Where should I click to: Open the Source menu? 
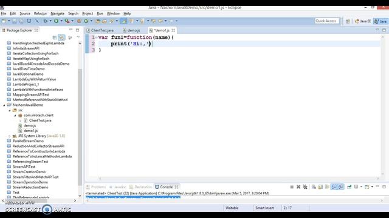pos(25,13)
